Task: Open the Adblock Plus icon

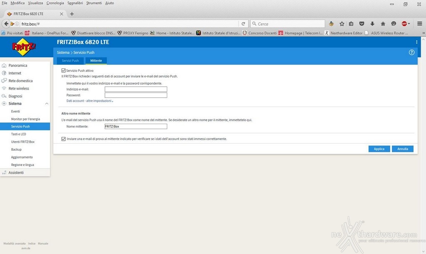Action: (404, 24)
